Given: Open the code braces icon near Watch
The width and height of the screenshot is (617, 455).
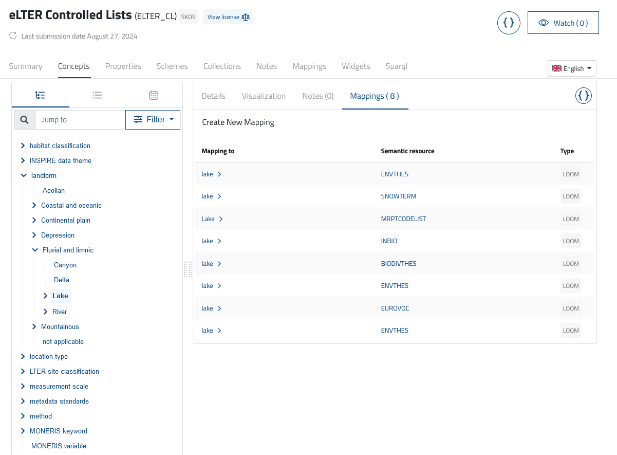Looking at the screenshot, I should (x=509, y=23).
